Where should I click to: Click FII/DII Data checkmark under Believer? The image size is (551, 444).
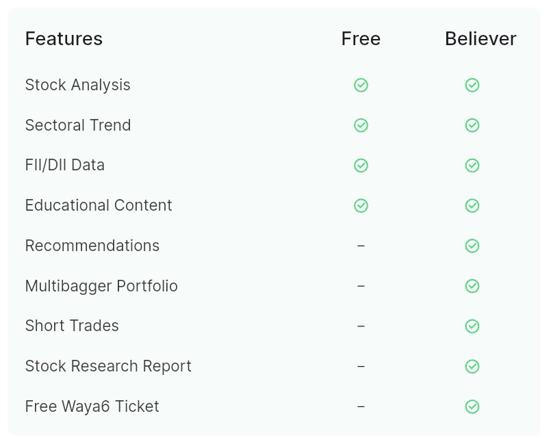(x=472, y=166)
